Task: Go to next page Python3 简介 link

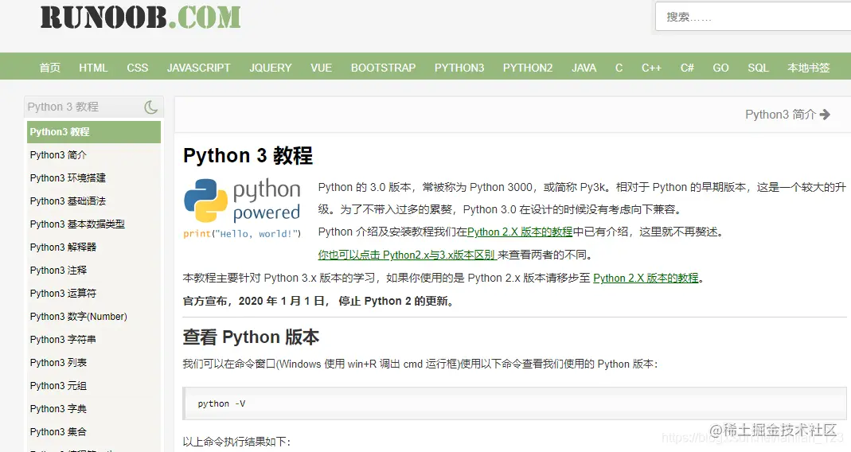Action: click(x=787, y=115)
